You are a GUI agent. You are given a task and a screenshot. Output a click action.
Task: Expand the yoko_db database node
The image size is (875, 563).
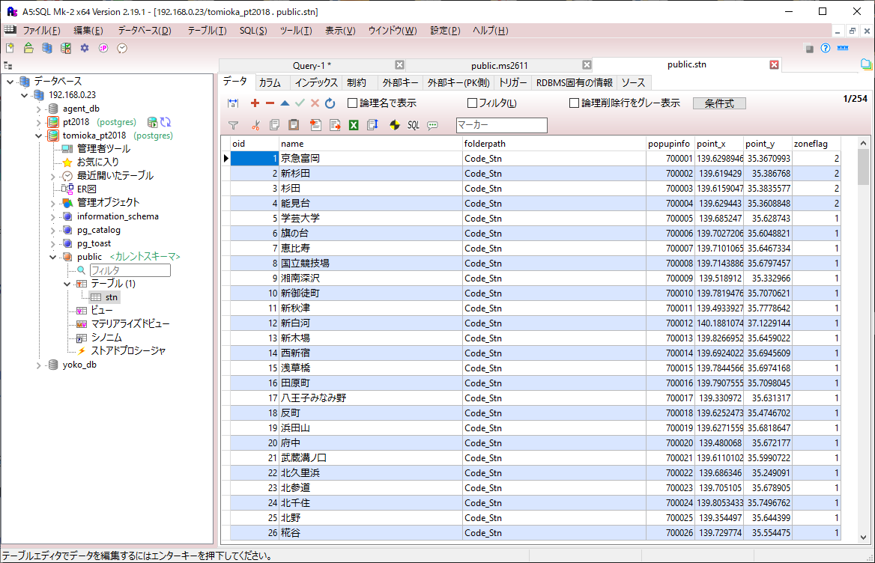click(x=39, y=365)
